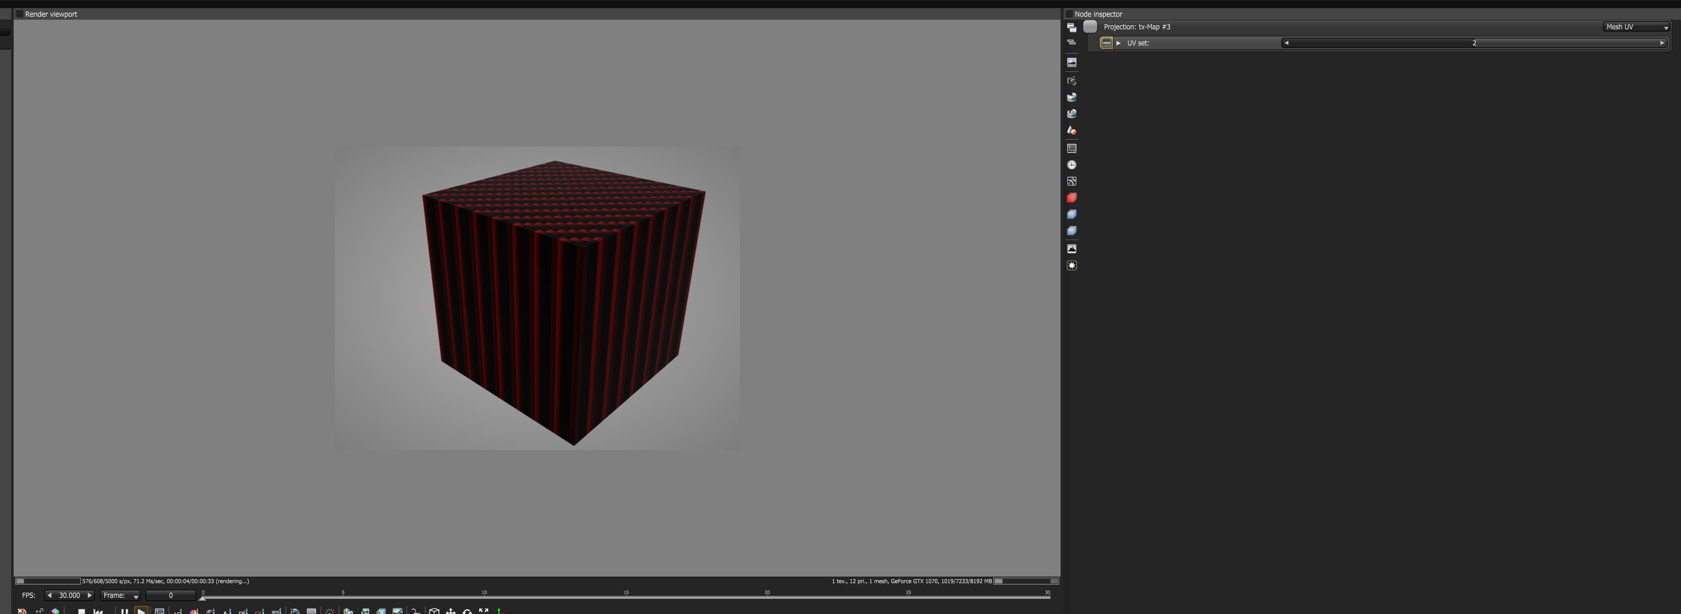Click the stacked panels icon at sidebar top
The image size is (1681, 614).
click(1072, 27)
